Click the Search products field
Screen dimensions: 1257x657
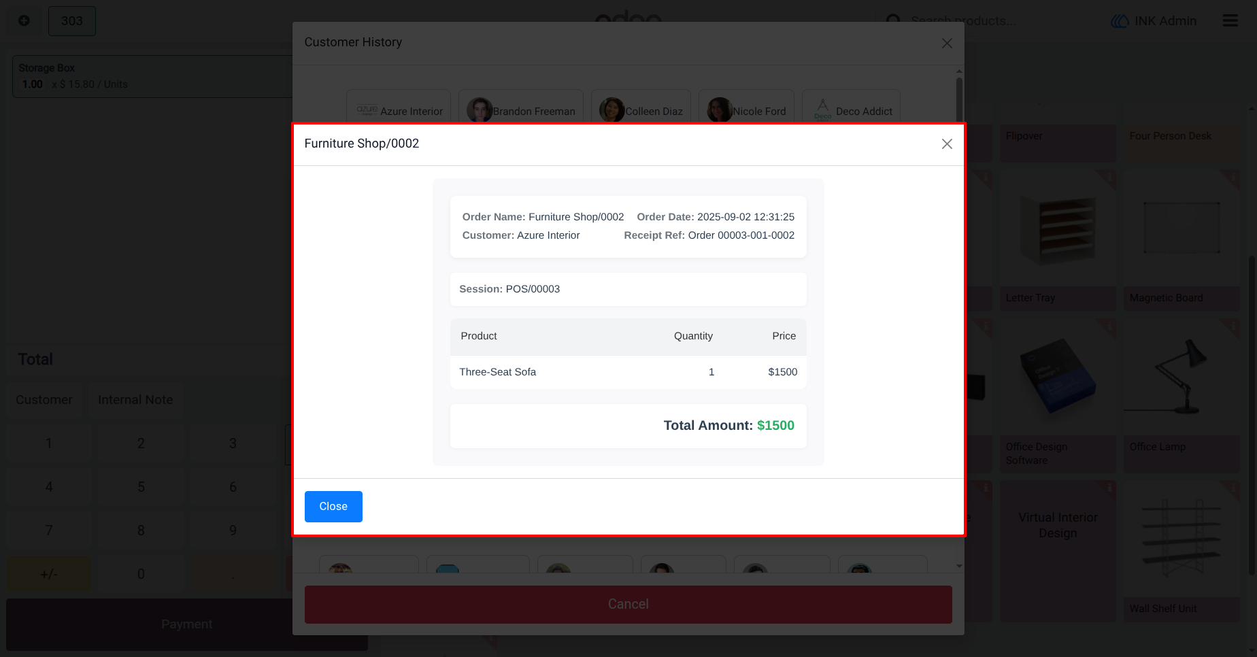coord(963,21)
